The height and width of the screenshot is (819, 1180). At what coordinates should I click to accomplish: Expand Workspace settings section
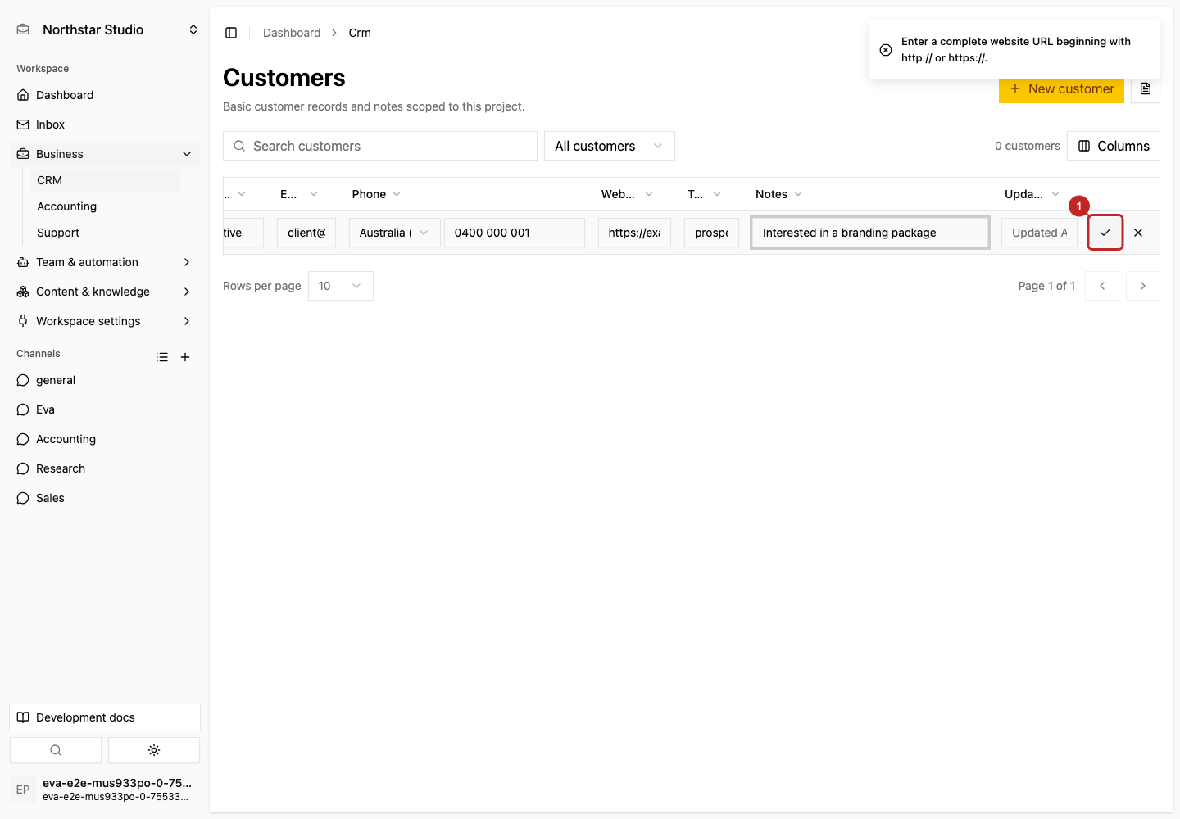(x=105, y=321)
